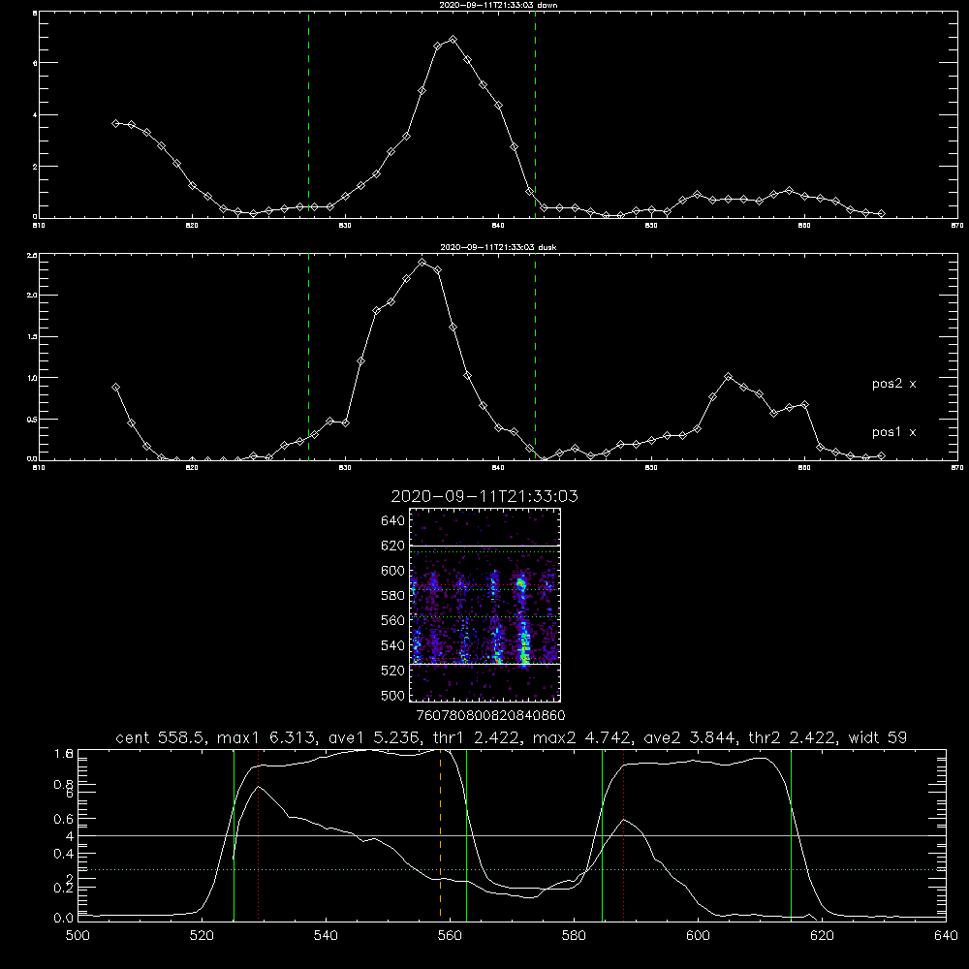969x969 pixels.
Task: Click the horizontal blue dotted threshold line
Action: (512, 869)
